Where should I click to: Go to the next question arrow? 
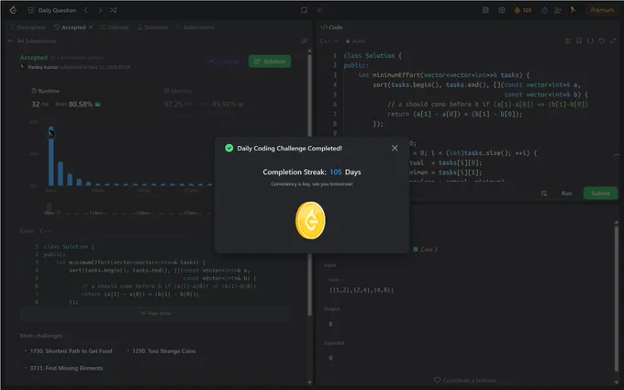[x=100, y=10]
